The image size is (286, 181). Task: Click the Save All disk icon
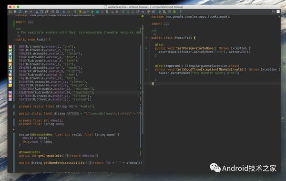tap(15, 12)
